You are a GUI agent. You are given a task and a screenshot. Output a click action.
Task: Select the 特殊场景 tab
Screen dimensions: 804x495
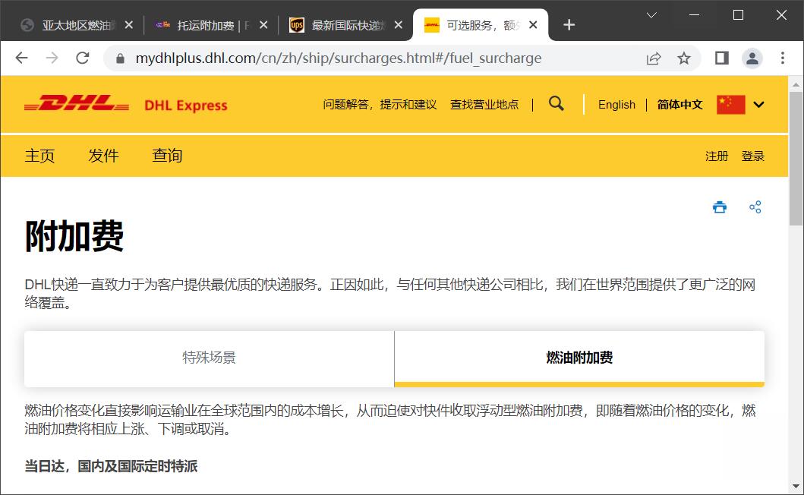[210, 358]
